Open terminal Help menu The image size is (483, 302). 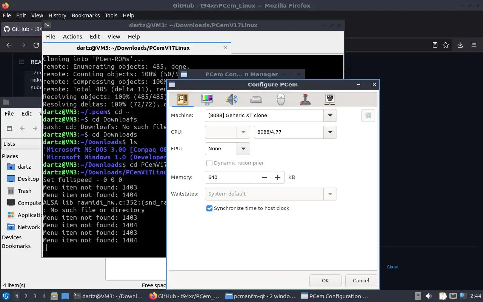[x=134, y=37]
